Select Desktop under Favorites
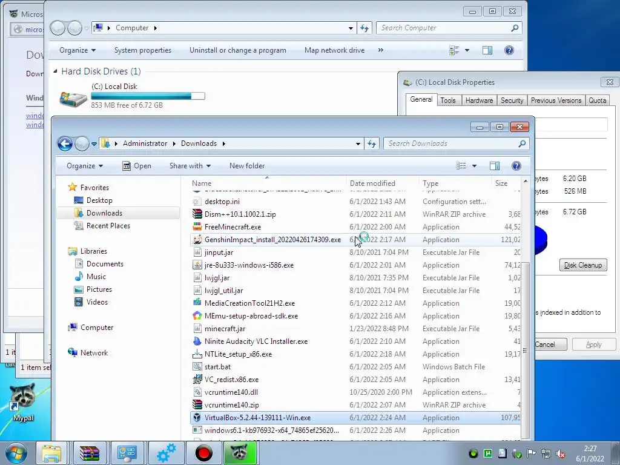620x465 pixels. point(99,200)
